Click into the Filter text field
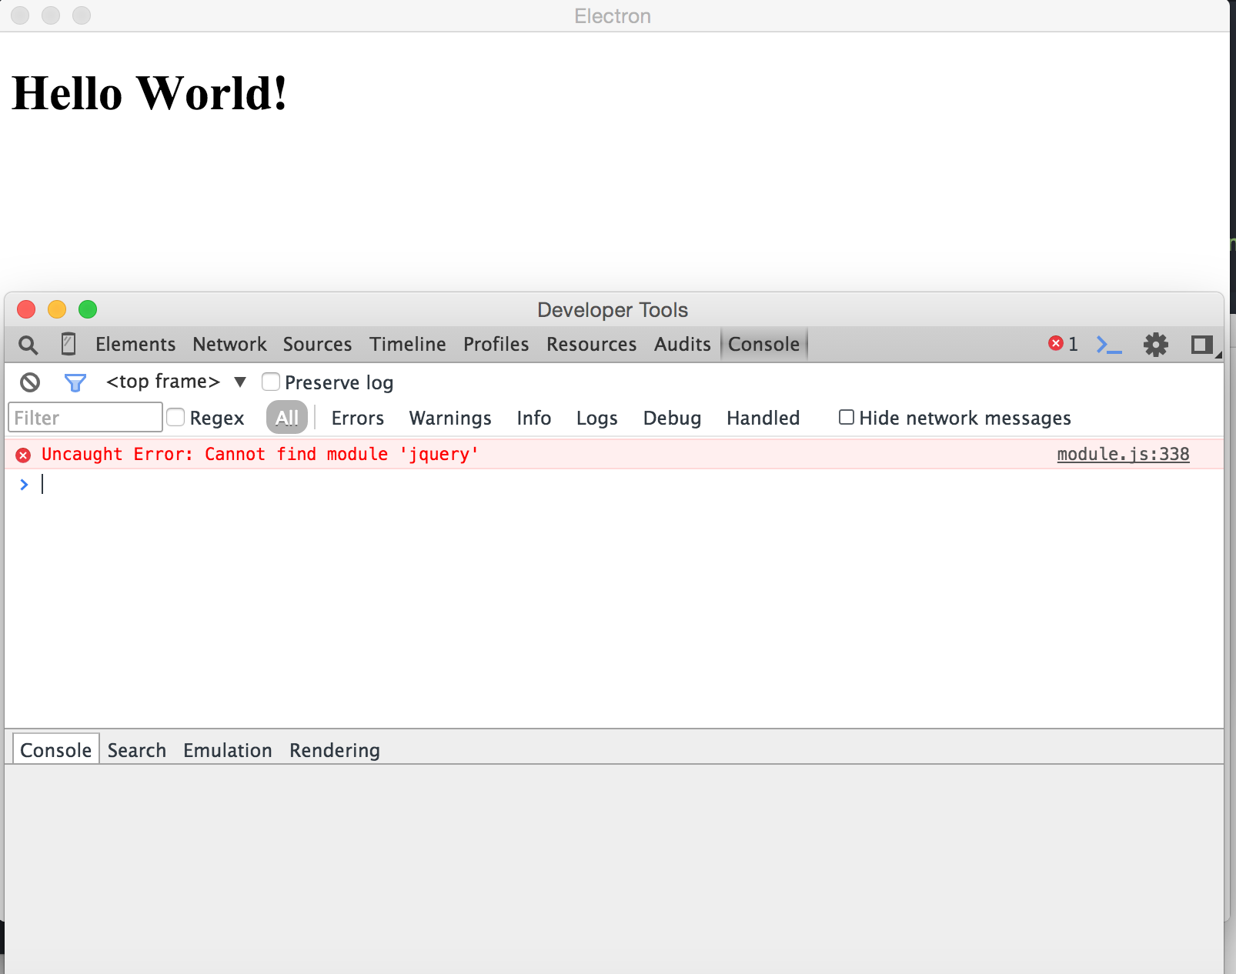 click(85, 417)
